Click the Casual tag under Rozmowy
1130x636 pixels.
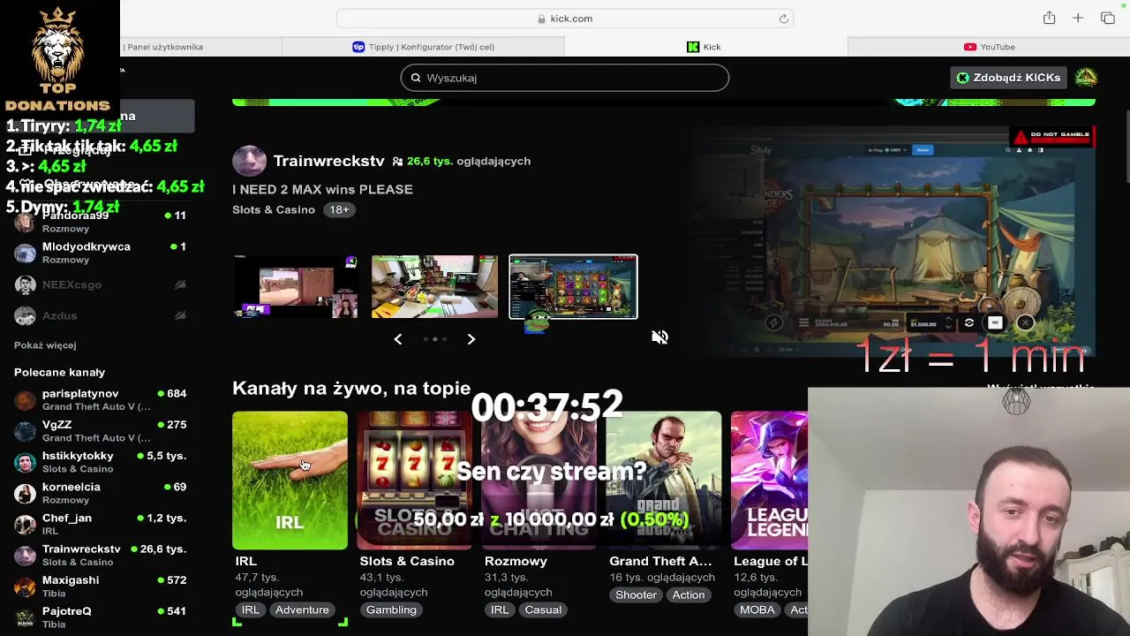[543, 610]
